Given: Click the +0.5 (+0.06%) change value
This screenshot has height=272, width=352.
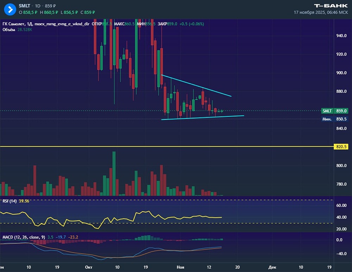Looking at the screenshot, I should point(191,24).
